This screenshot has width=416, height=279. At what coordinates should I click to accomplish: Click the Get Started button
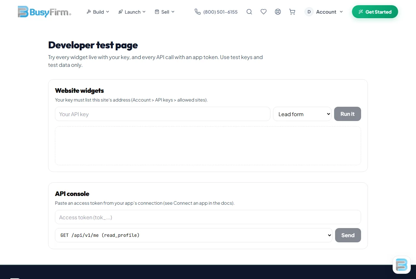(x=375, y=12)
